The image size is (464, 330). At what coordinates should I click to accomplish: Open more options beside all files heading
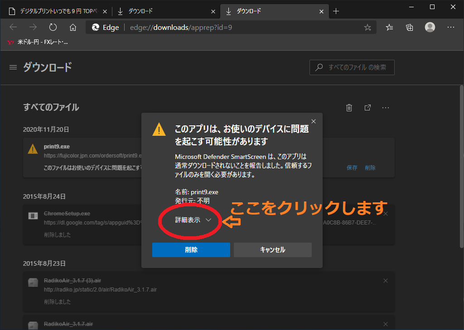point(386,108)
